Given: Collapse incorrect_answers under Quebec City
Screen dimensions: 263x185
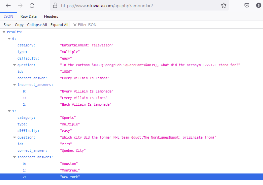Looking at the screenshot, I should (15, 157).
